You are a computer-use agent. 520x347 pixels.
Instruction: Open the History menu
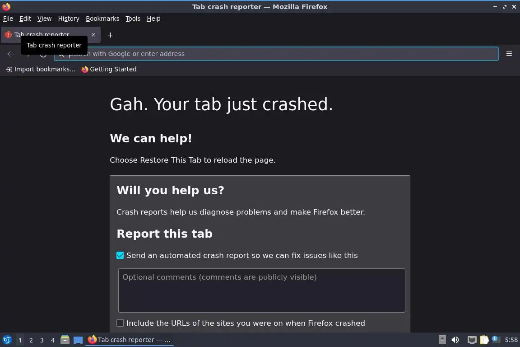69,19
